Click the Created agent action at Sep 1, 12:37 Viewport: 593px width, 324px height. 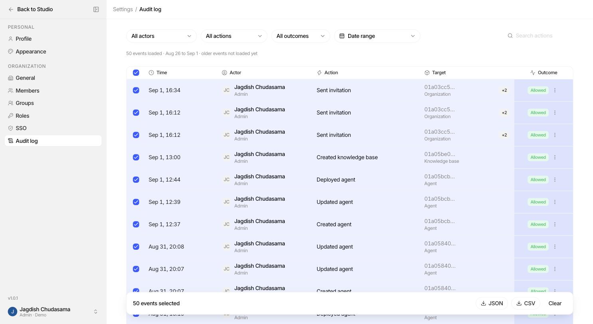334,224
